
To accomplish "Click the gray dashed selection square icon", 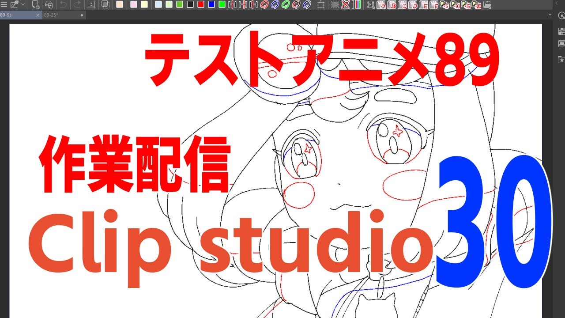I will [x=335, y=4].
